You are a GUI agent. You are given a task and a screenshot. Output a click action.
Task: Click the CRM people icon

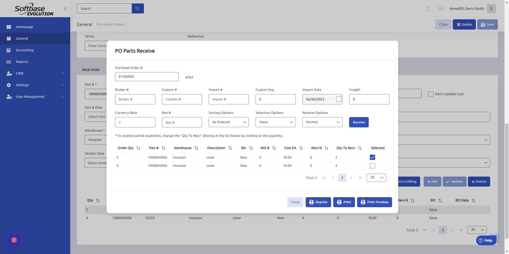point(9,73)
